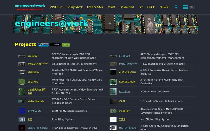Screen dimensions: 210x131
Task: Click the blue Download badge
Action: [44, 45]
